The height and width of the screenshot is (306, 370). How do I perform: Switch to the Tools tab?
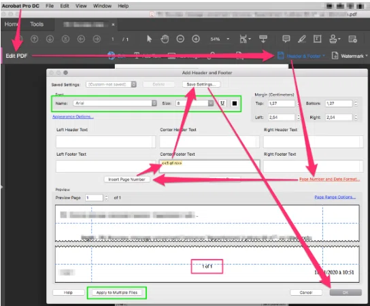coord(37,24)
